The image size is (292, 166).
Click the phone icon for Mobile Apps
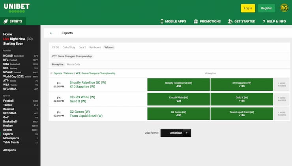pyautogui.click(x=162, y=21)
